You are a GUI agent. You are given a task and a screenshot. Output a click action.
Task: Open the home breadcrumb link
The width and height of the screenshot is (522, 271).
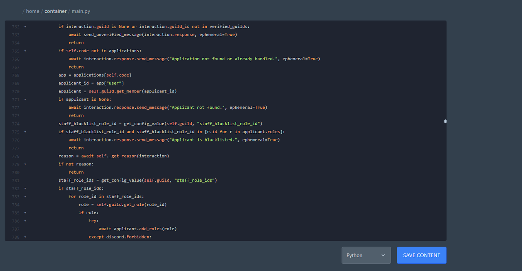(33, 11)
